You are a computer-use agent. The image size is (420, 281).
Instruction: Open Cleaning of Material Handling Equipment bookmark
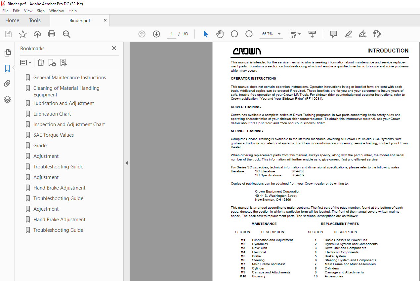pyautogui.click(x=66, y=91)
